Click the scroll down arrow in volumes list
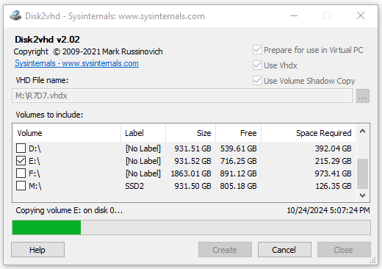The width and height of the screenshot is (382, 269). 362,196
